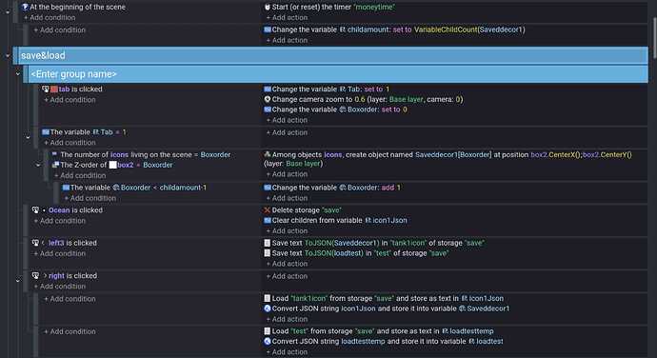Click the camera zoom action icon
The width and height of the screenshot is (657, 358).
pyautogui.click(x=268, y=99)
